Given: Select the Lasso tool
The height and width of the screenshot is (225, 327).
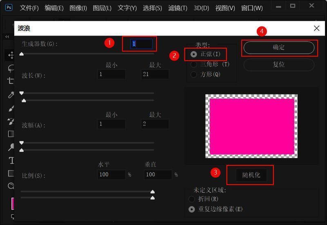Looking at the screenshot, I should [x=11, y=68].
